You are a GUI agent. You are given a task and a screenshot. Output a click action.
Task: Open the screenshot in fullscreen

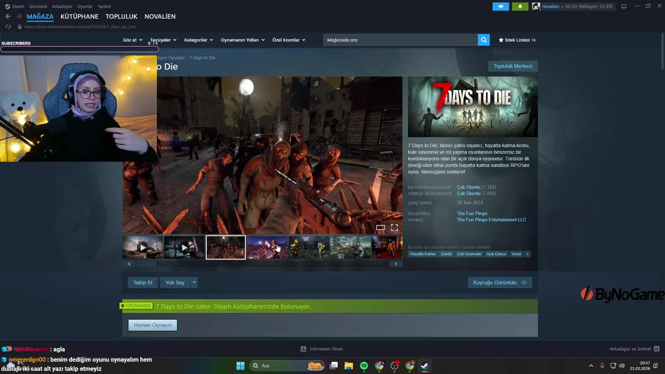click(394, 228)
